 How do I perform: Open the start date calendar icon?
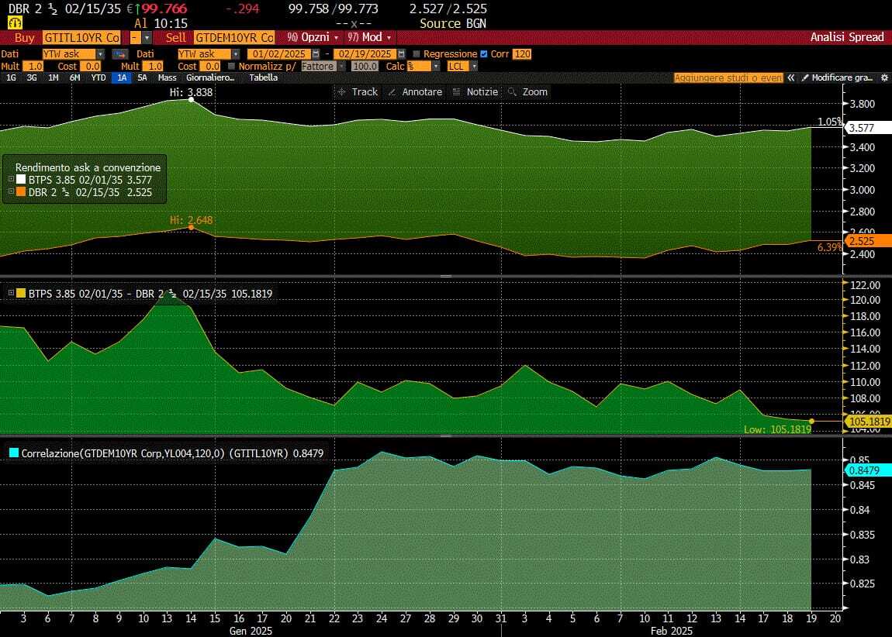[x=316, y=54]
